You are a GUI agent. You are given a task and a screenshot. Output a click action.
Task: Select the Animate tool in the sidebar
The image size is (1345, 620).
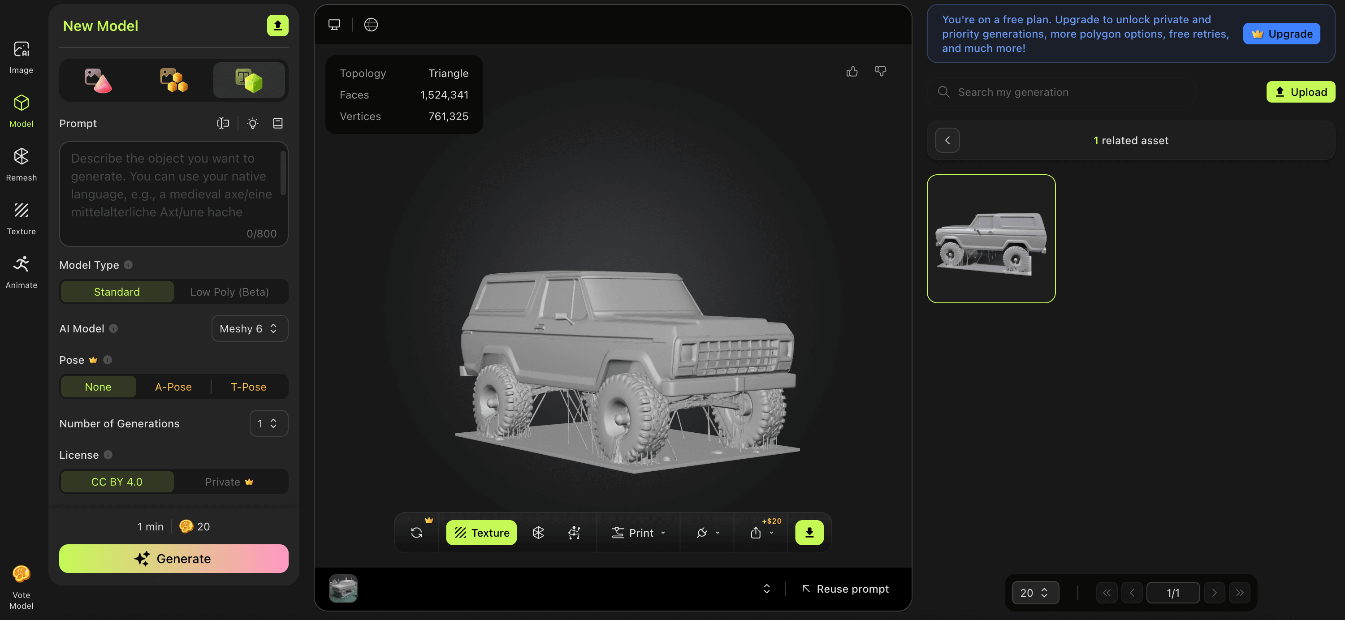[21, 270]
